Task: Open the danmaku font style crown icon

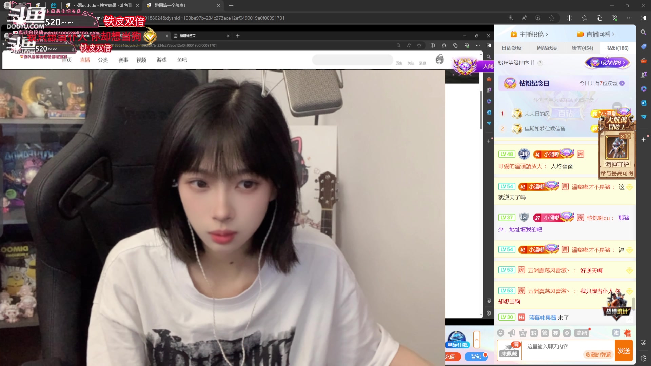Action: (523, 333)
